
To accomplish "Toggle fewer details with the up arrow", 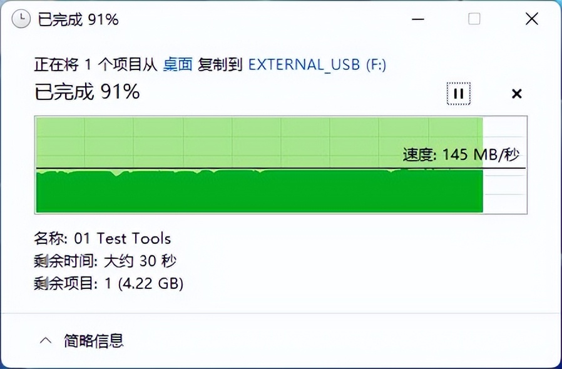I will point(47,340).
